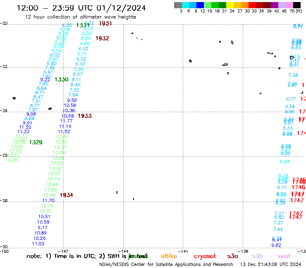The width and height of the screenshot is (306, 268).
Task: Click the wave height value '11.20'
Action: [x=25, y=127]
